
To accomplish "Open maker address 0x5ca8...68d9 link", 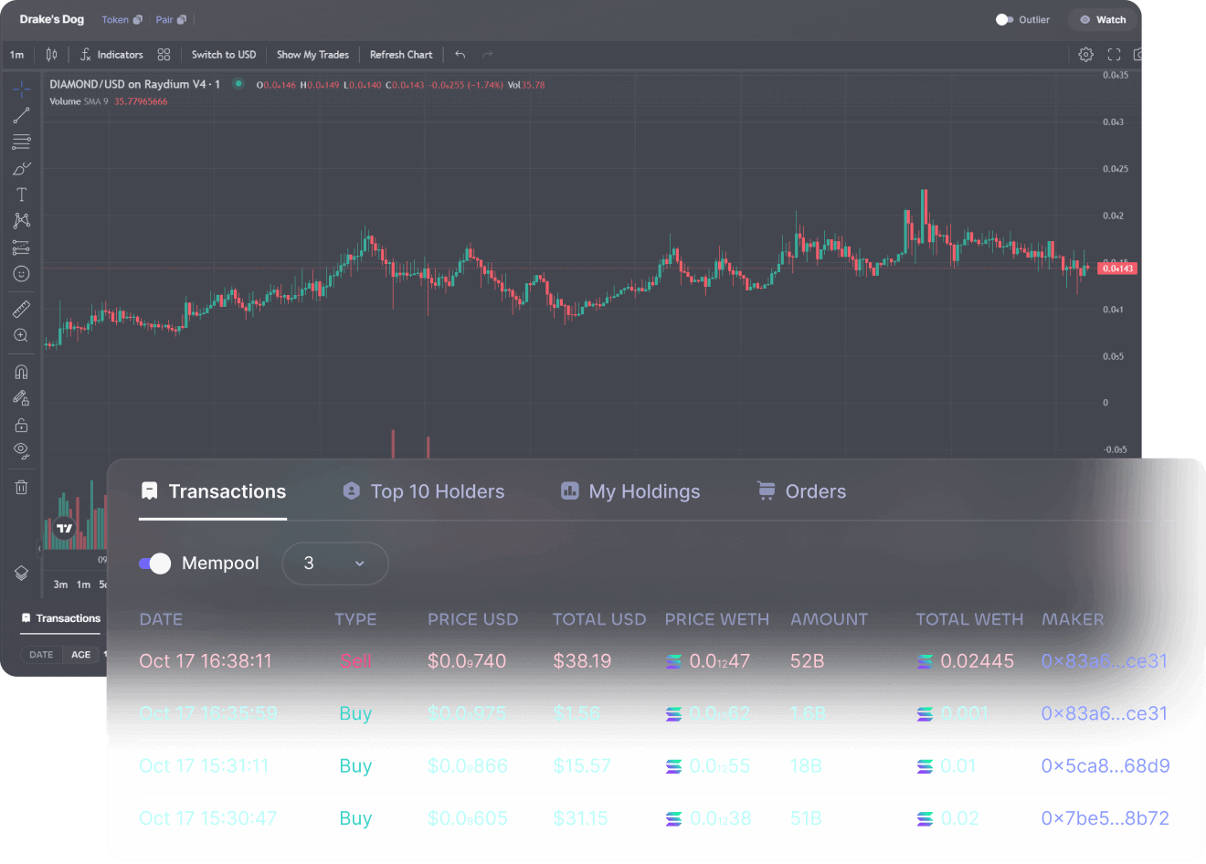I will (1105, 766).
